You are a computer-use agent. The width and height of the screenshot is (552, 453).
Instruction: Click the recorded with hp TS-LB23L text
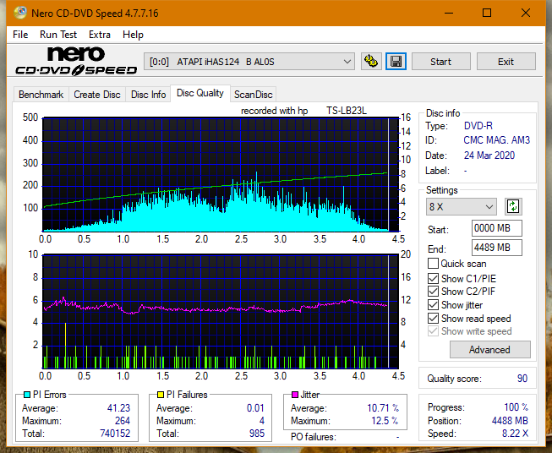pyautogui.click(x=303, y=111)
